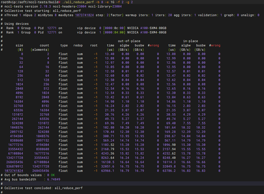This screenshot has width=264, height=194.
Task: Click the in-place time 16114.3
Action: [x=169, y=162]
